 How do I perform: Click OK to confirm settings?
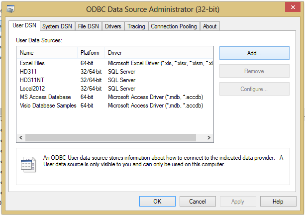(x=157, y=202)
